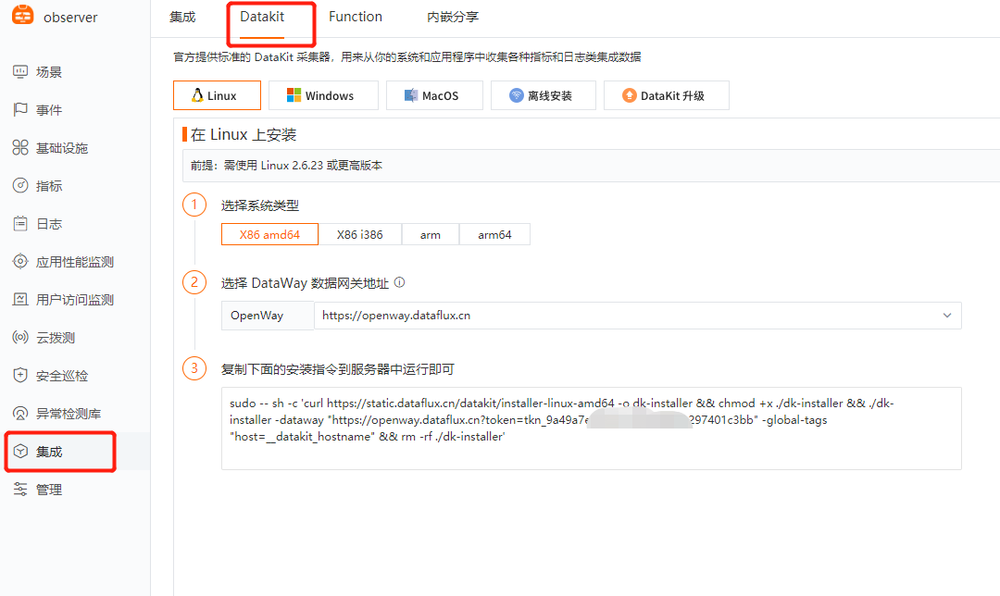Image resolution: width=1000 pixels, height=596 pixels.
Task: Select arm system type
Action: [x=431, y=234]
